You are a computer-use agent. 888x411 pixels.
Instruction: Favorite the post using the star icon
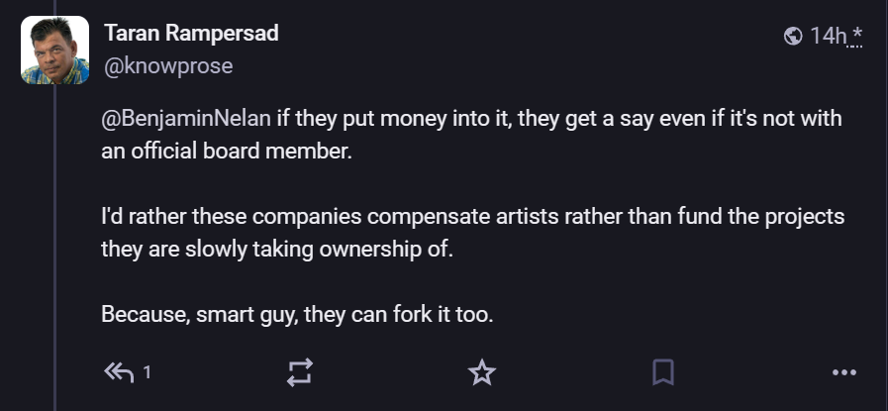[x=482, y=372]
